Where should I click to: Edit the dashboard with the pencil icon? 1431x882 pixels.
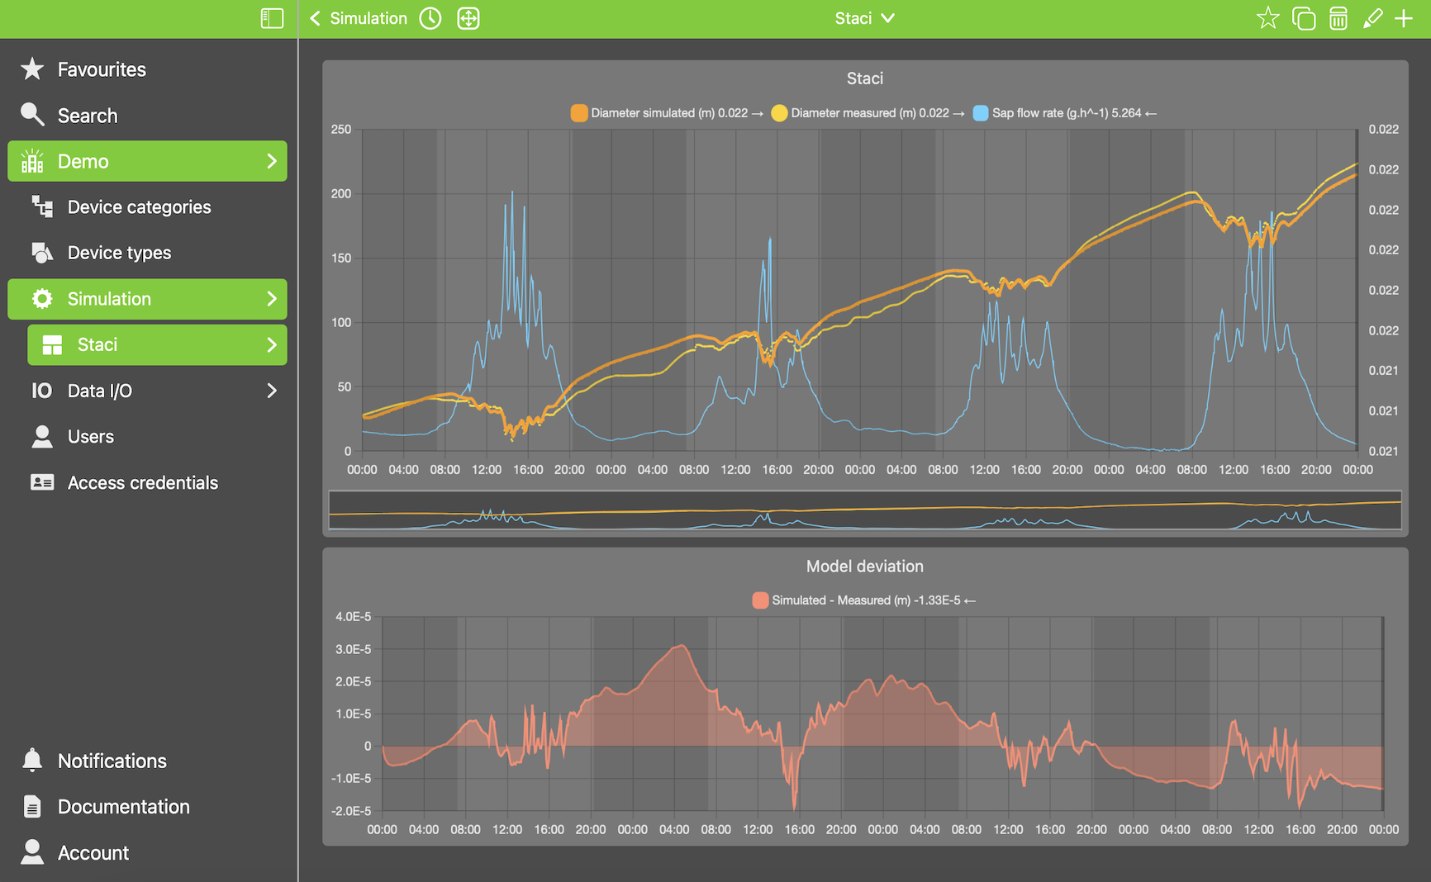[x=1373, y=17]
